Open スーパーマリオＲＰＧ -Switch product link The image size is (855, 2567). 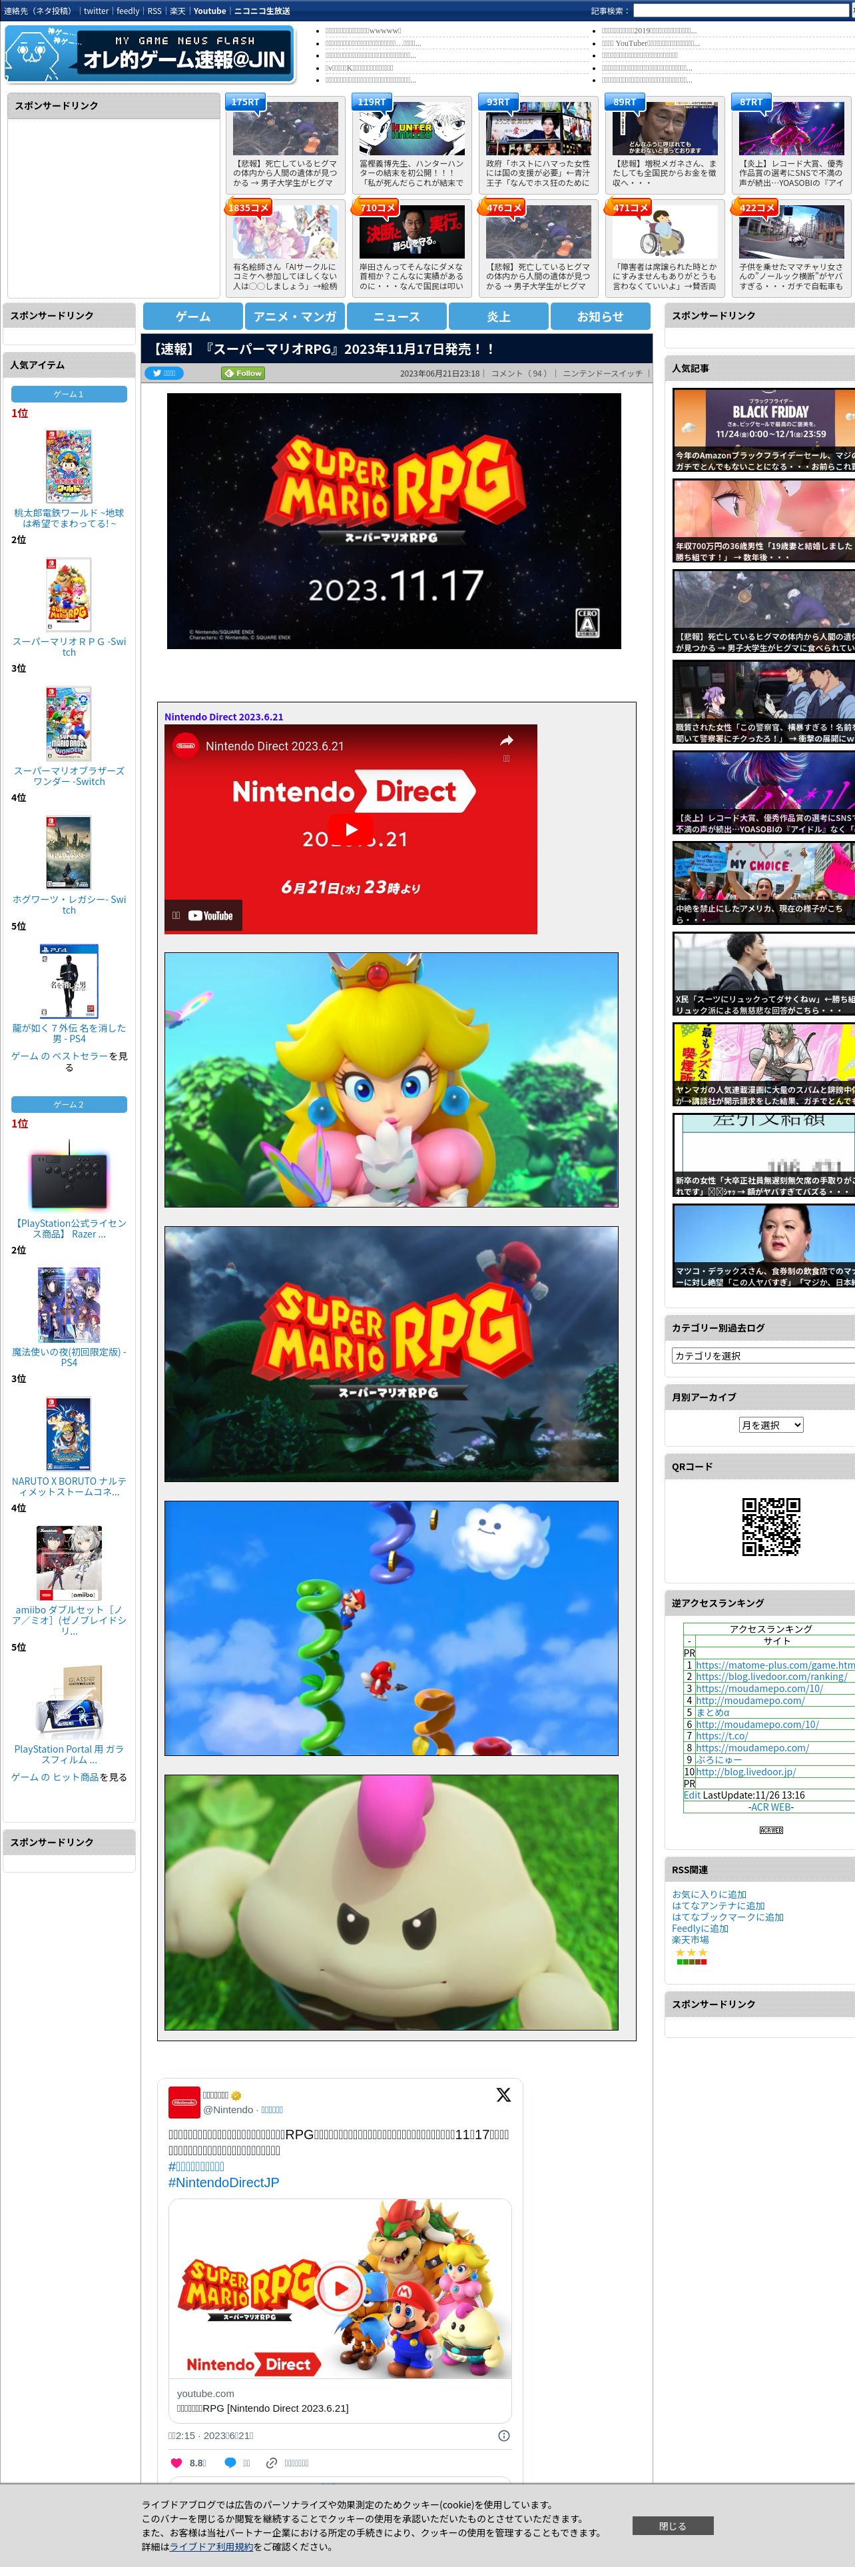tap(69, 646)
